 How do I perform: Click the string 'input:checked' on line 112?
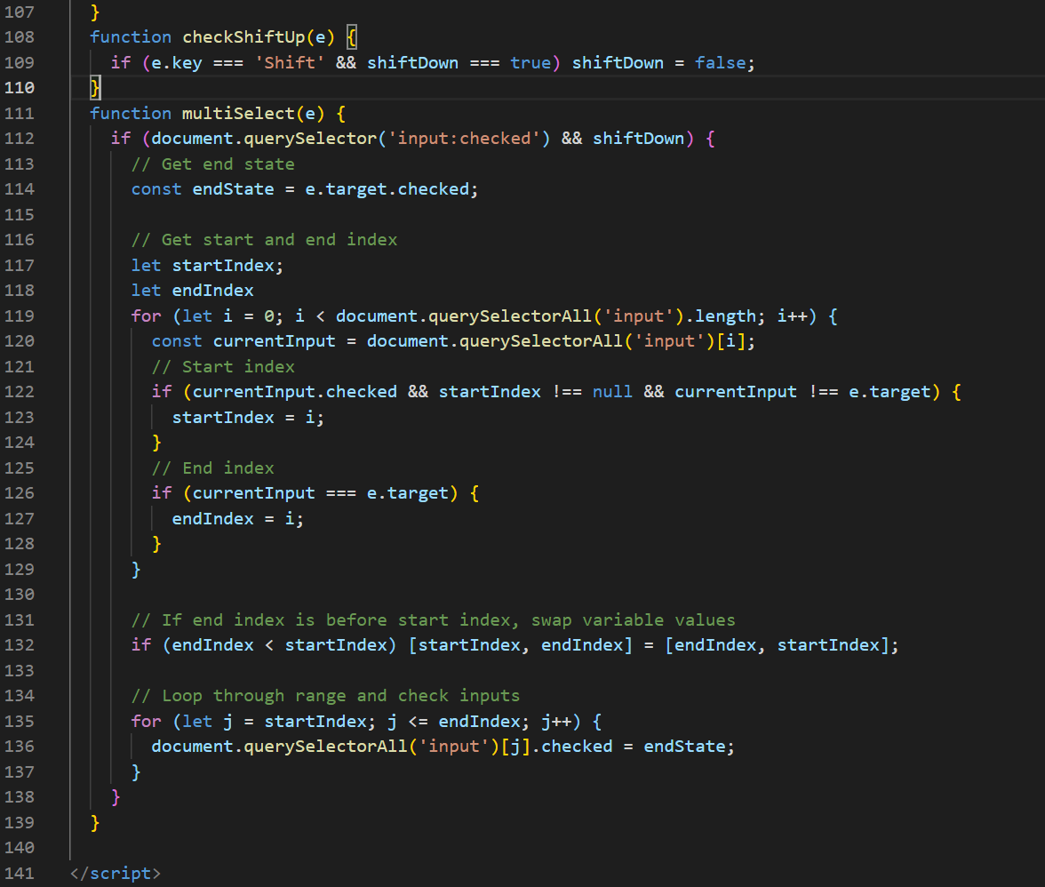pyautogui.click(x=465, y=139)
